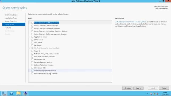The width and height of the screenshot is (171, 96).
Task: Check the Remote Access role
Action: 32,59
